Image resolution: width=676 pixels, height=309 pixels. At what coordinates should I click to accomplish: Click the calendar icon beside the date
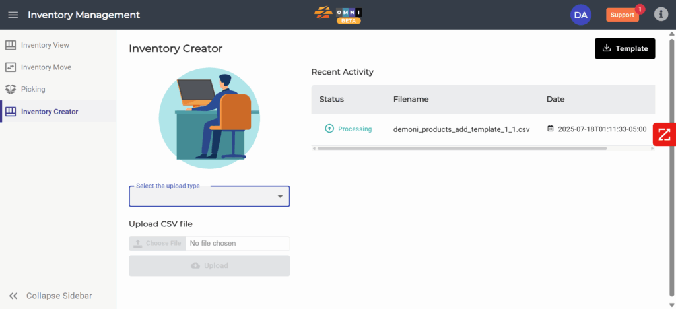point(551,129)
